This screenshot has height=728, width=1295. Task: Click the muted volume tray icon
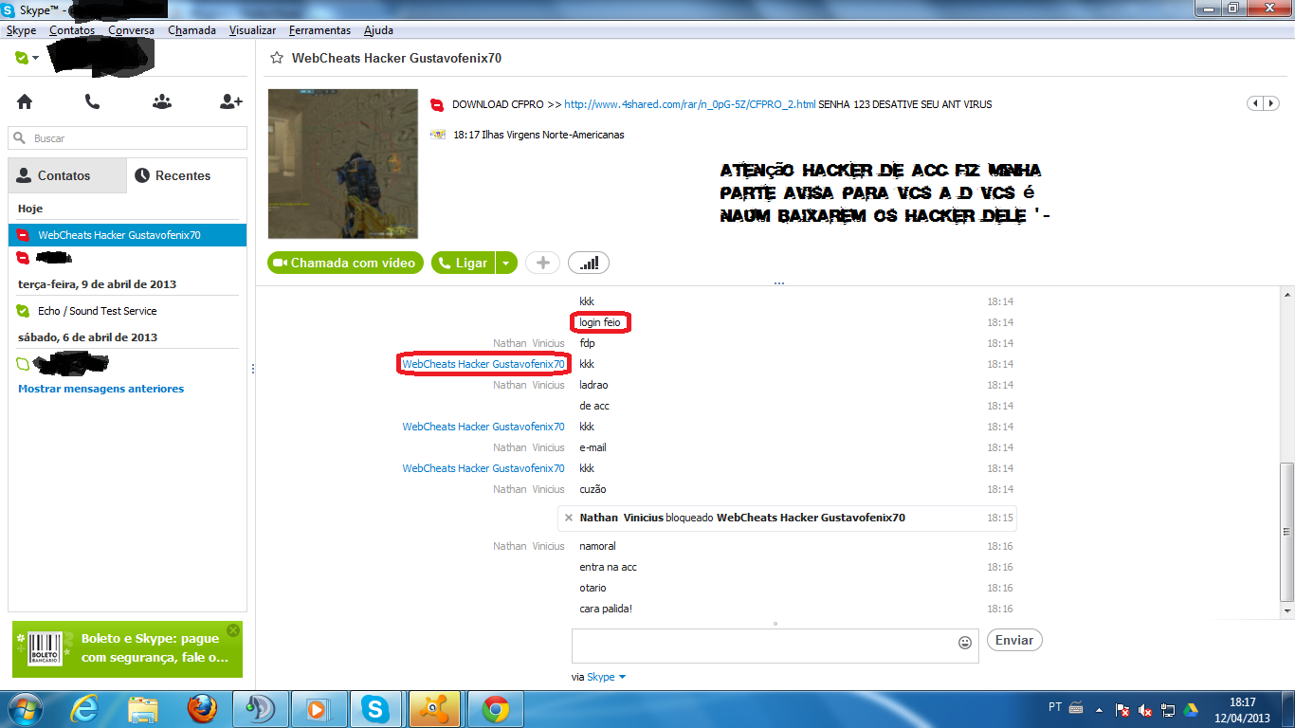[x=1145, y=709]
